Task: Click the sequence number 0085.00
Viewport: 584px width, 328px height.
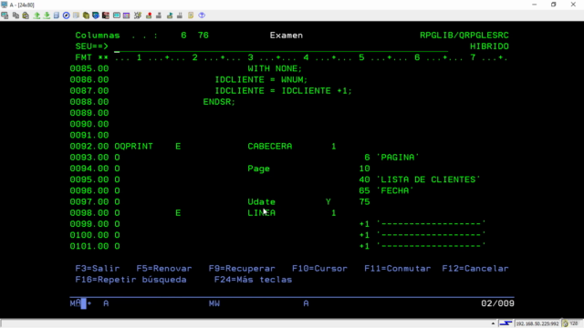Action: (89, 69)
